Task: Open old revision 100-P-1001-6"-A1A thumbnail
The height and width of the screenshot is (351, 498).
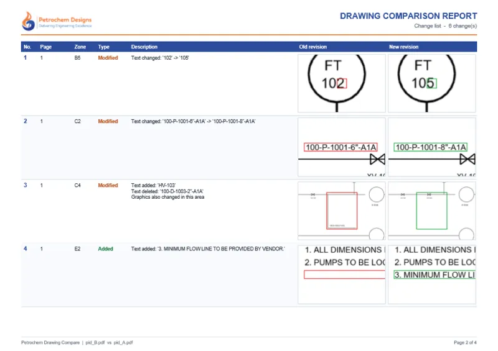Action: [342, 147]
